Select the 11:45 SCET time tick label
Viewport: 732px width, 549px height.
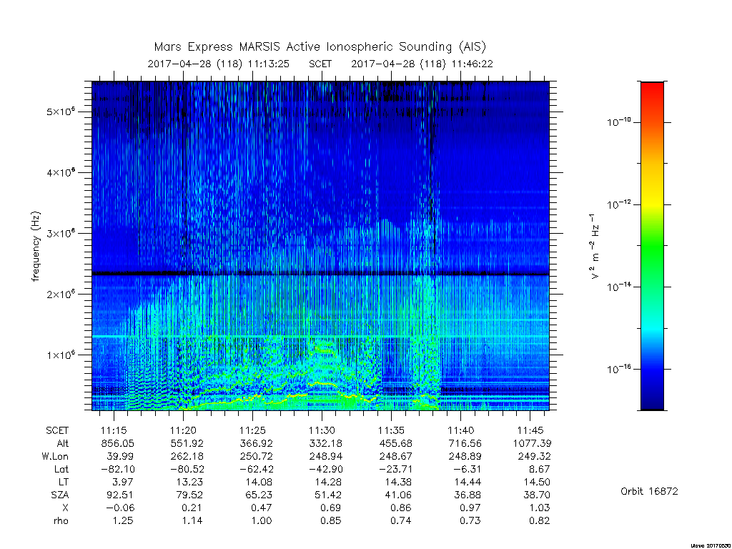pyautogui.click(x=530, y=430)
